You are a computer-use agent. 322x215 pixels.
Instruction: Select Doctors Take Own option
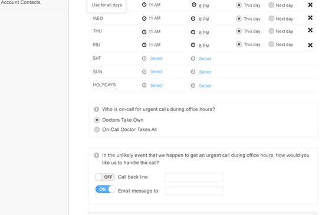point(97,120)
